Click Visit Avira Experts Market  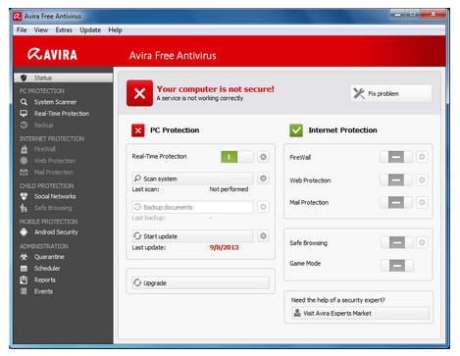coord(360,313)
